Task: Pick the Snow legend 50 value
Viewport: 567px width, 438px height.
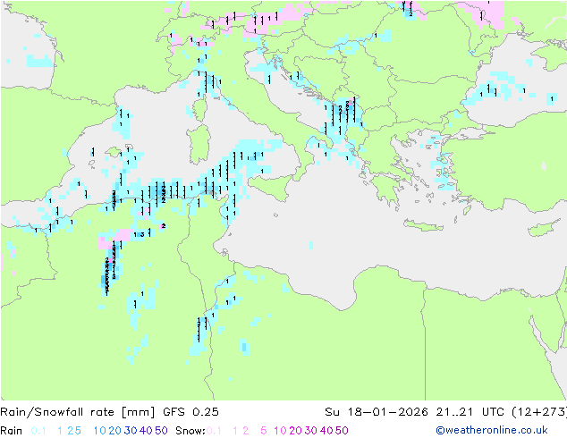Action: [x=343, y=431]
